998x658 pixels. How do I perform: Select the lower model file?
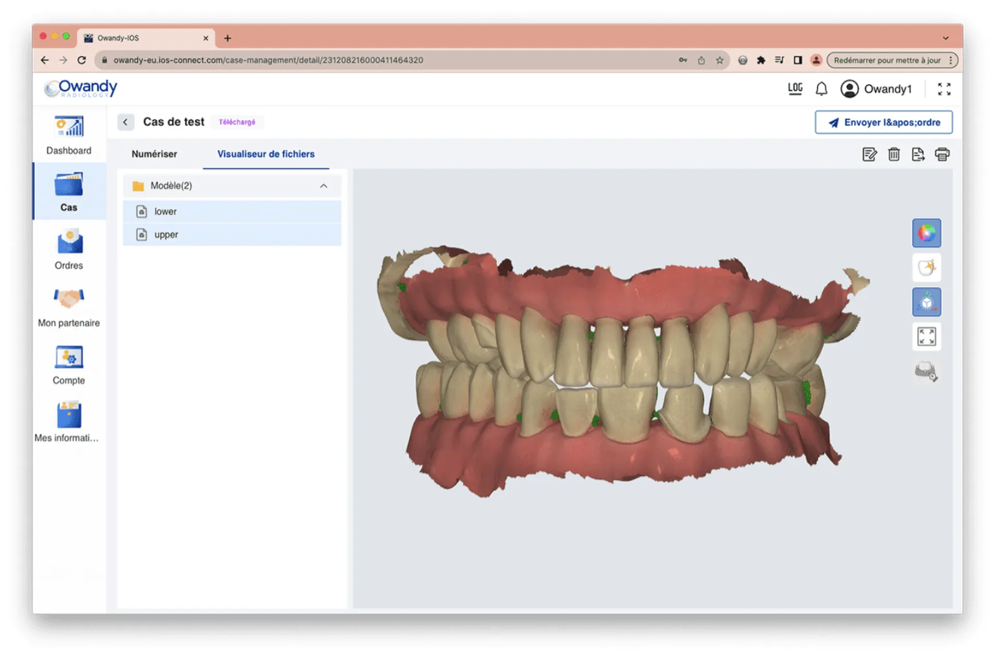pyautogui.click(x=165, y=211)
